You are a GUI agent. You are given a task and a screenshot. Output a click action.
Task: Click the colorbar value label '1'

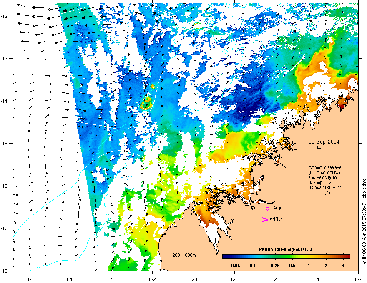click(x=309, y=266)
